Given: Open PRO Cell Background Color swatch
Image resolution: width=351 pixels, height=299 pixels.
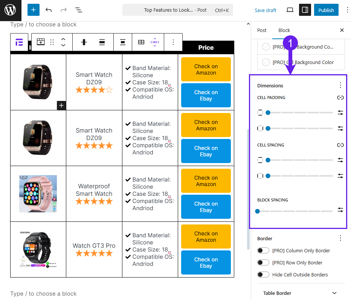Looking at the screenshot, I should (x=266, y=62).
